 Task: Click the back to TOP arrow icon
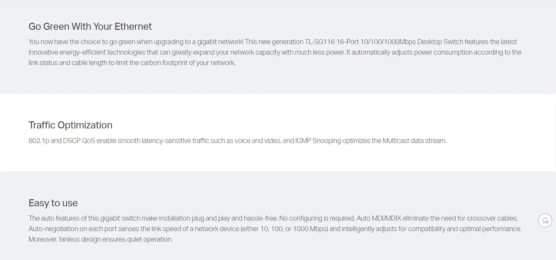tap(545, 221)
